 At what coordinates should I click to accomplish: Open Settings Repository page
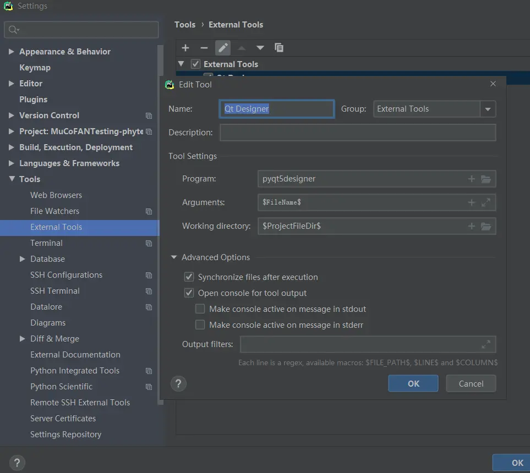point(66,434)
